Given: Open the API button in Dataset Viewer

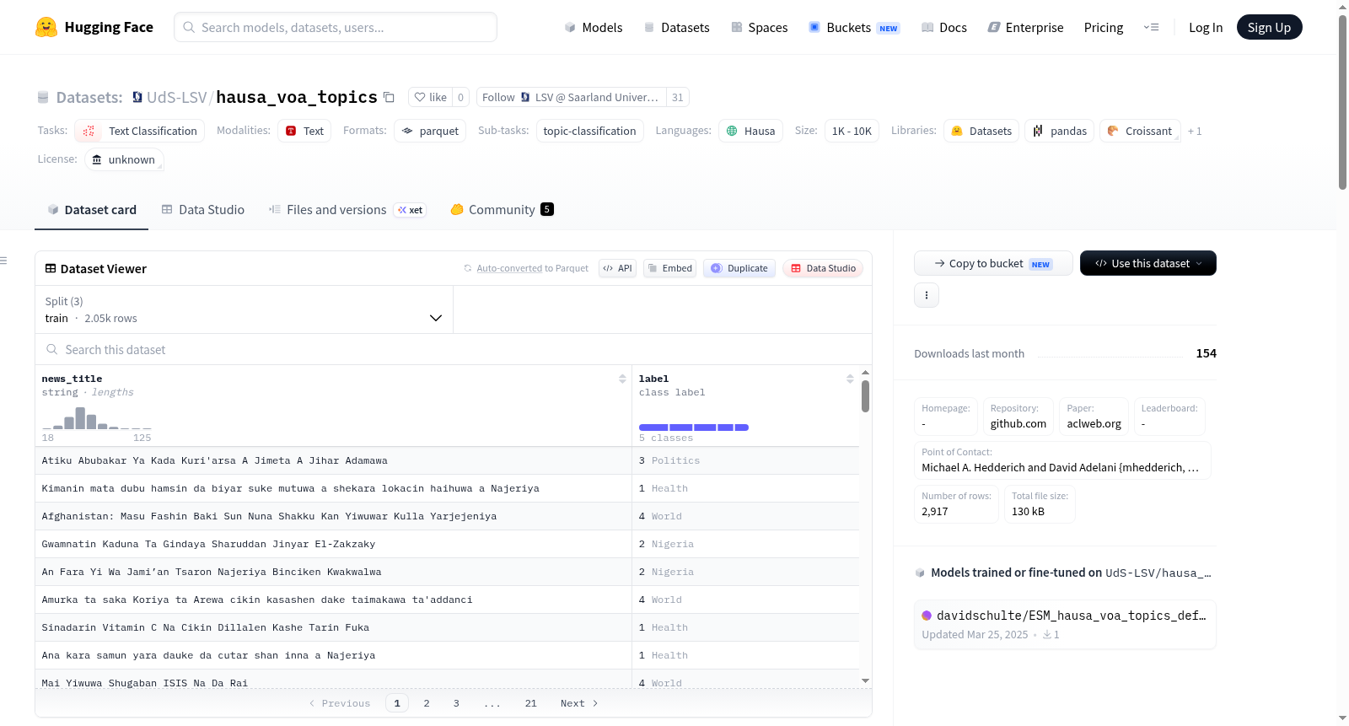Looking at the screenshot, I should pyautogui.click(x=617, y=268).
